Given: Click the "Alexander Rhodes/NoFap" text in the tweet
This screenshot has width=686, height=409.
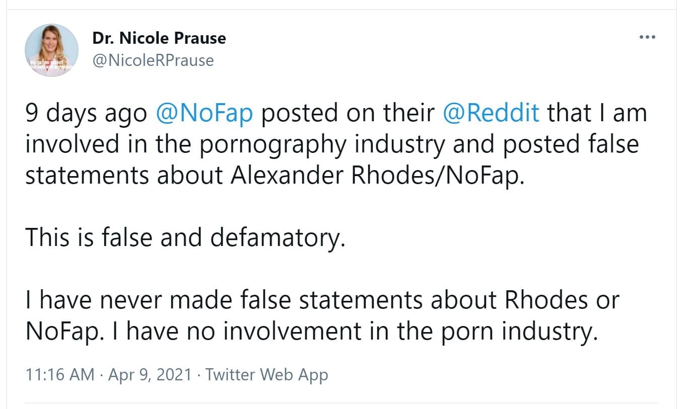Looking at the screenshot, I should [378, 175].
